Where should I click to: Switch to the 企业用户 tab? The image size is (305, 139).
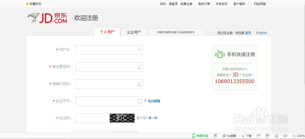pyautogui.click(x=134, y=32)
